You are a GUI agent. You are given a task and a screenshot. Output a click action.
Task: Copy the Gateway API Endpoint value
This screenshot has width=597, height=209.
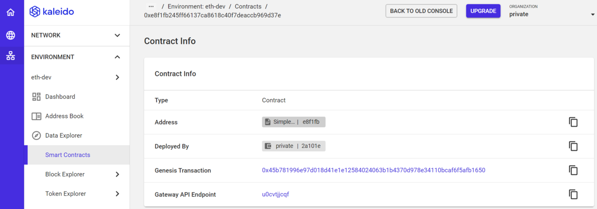pos(573,195)
